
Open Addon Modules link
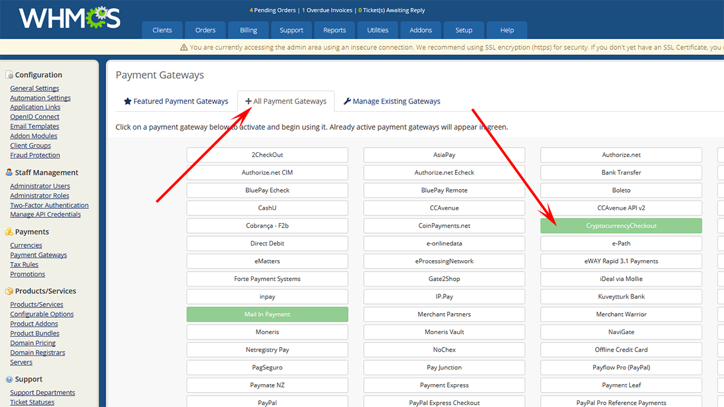tap(34, 136)
